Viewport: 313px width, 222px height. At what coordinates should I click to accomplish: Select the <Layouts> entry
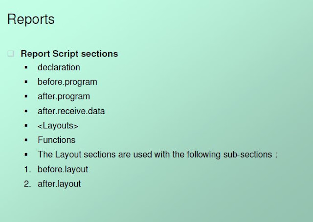[x=58, y=126]
